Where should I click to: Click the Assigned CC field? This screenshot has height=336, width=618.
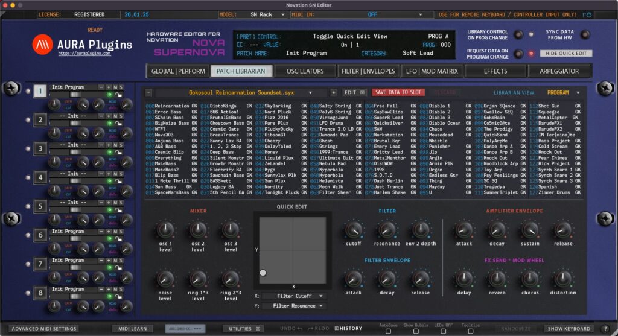(185, 329)
